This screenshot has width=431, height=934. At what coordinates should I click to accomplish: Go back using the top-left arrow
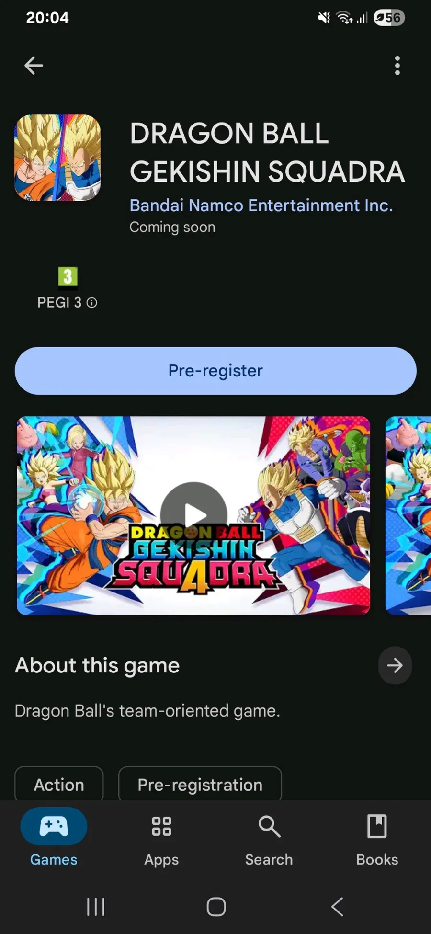(x=34, y=66)
